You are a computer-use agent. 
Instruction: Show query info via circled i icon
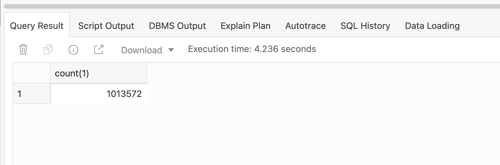tap(73, 50)
